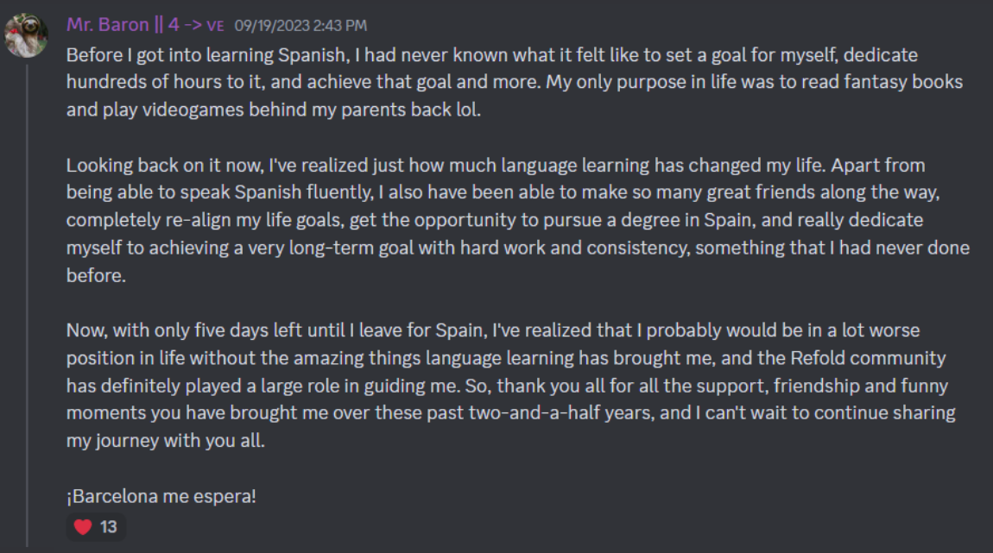Click the paragraph starting 'Now, with only five days'
Viewport: 993px width, 553px height.
pyautogui.click(x=510, y=386)
